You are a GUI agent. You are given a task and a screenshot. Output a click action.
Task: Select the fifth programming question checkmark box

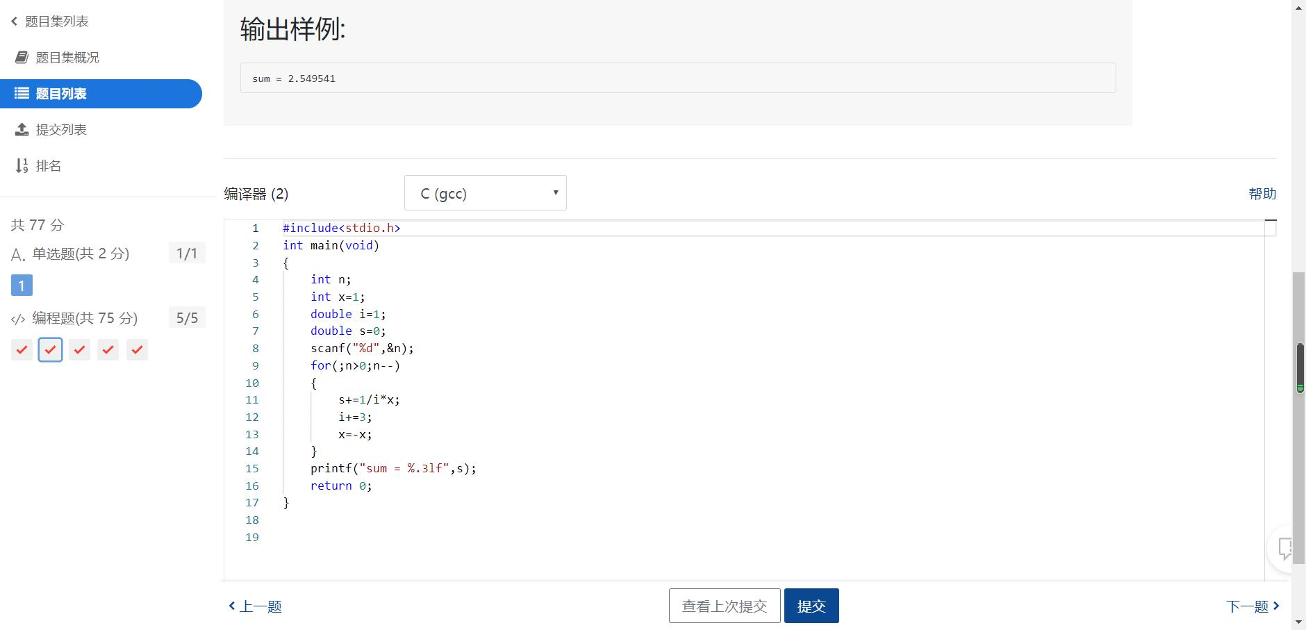(137, 349)
